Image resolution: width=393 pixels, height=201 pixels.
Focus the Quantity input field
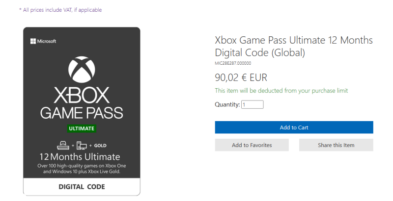point(253,104)
